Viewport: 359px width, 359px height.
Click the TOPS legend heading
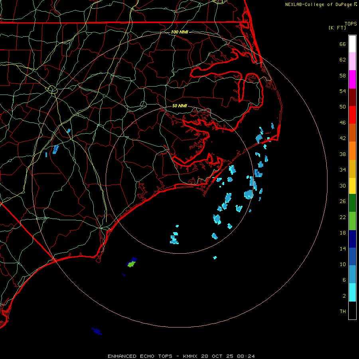pyautogui.click(x=351, y=24)
